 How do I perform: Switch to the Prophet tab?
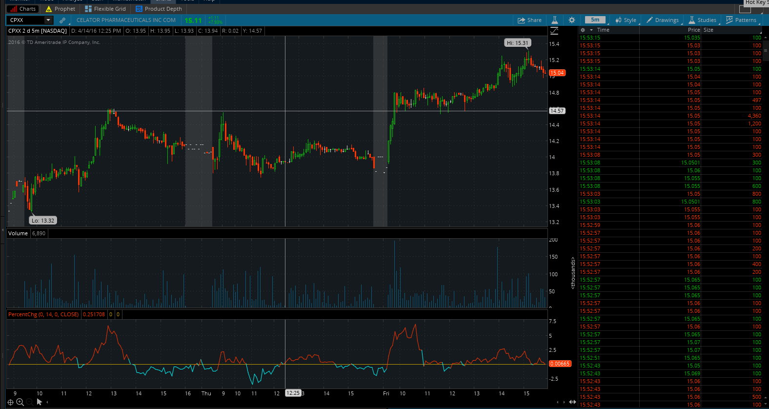click(x=60, y=9)
